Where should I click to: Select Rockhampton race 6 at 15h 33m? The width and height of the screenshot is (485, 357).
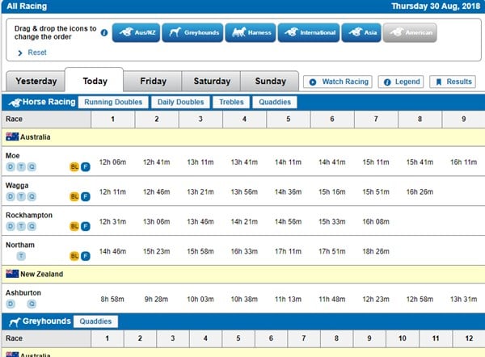pos(332,221)
